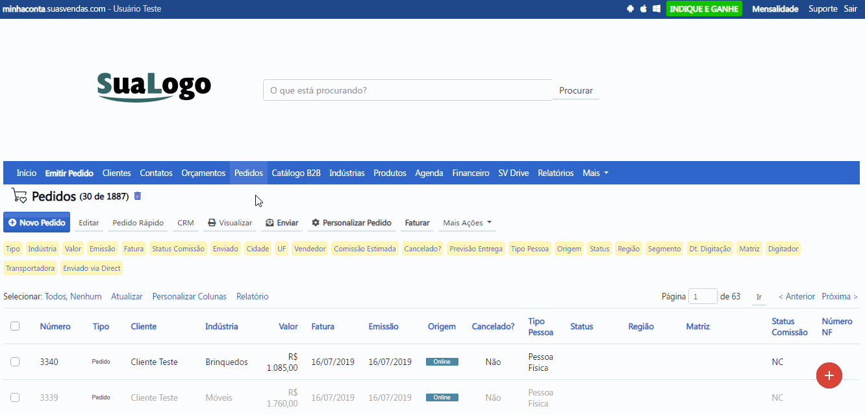Click the CRM button
The width and height of the screenshot is (865, 415).
[x=186, y=223]
